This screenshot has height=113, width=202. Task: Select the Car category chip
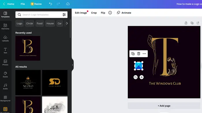click(x=60, y=23)
